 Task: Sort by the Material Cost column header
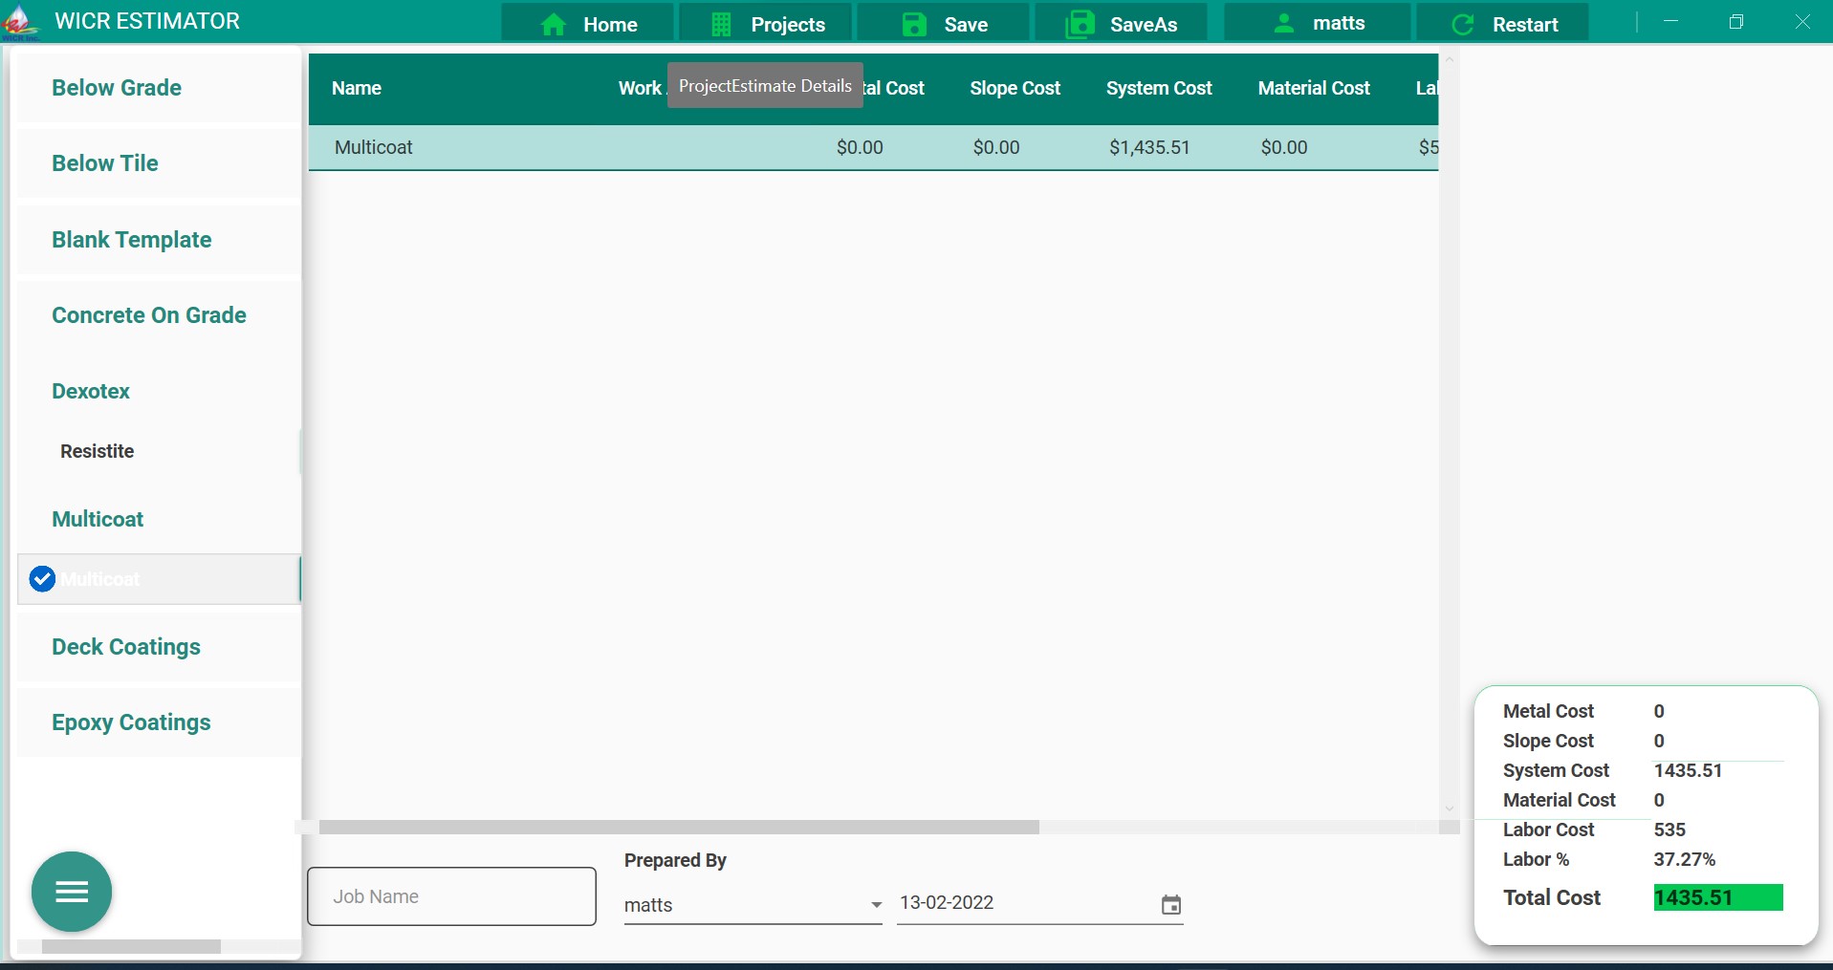[1314, 88]
